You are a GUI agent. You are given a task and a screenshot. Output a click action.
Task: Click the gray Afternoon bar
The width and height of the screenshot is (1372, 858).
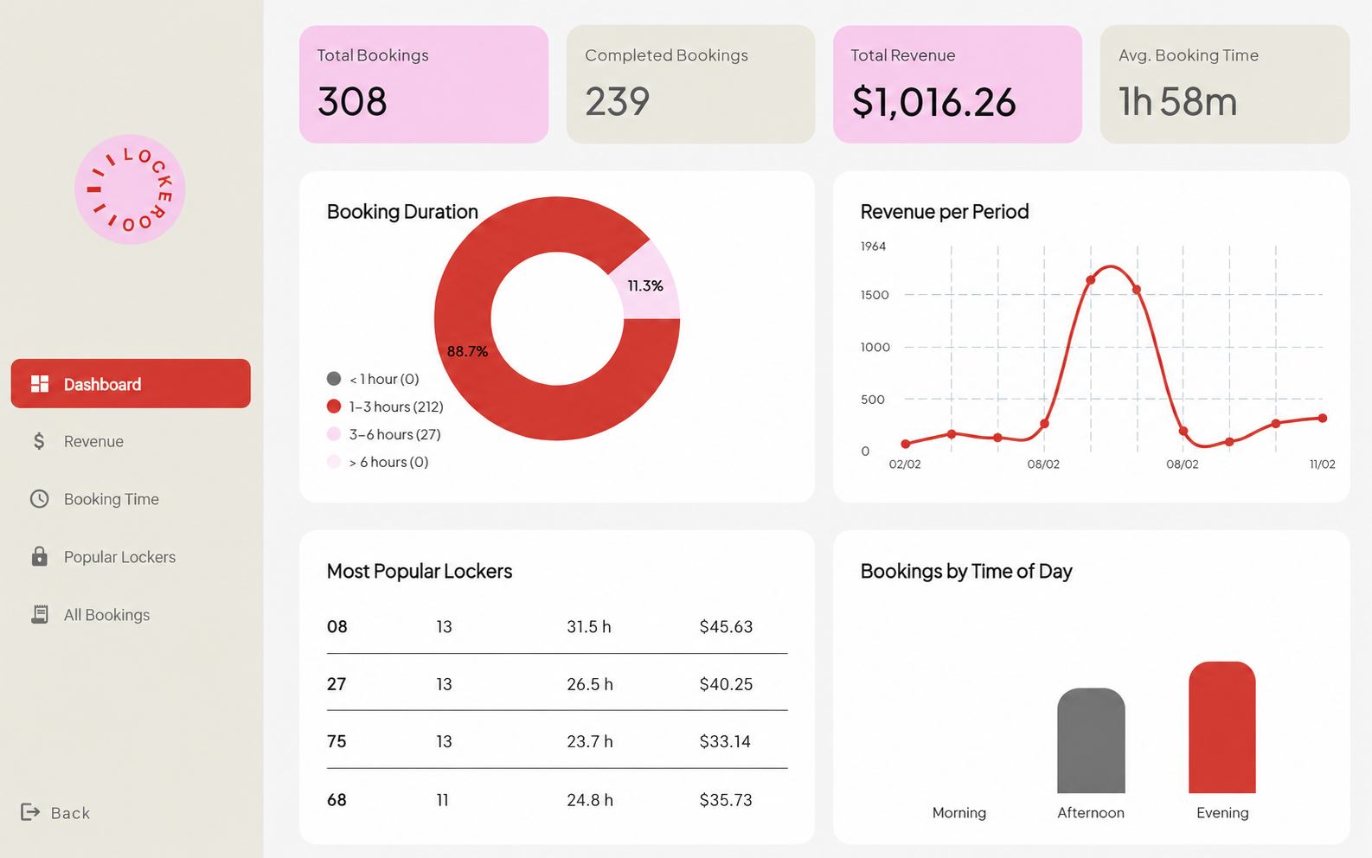click(1091, 740)
